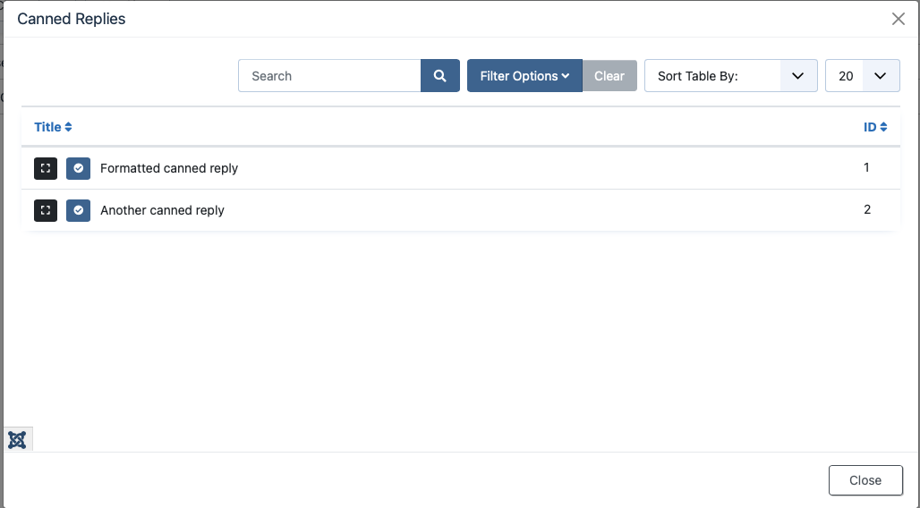The image size is (920, 508).
Task: Sort table by ID column
Action: 875,127
